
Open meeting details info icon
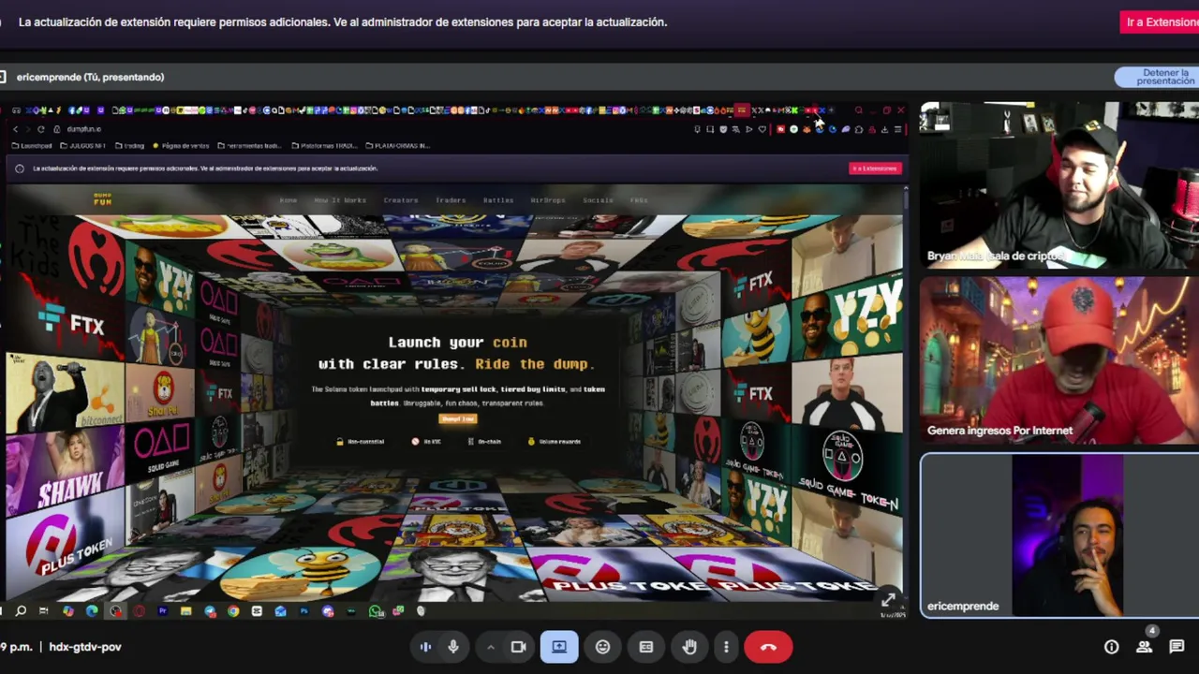pos(1111,647)
